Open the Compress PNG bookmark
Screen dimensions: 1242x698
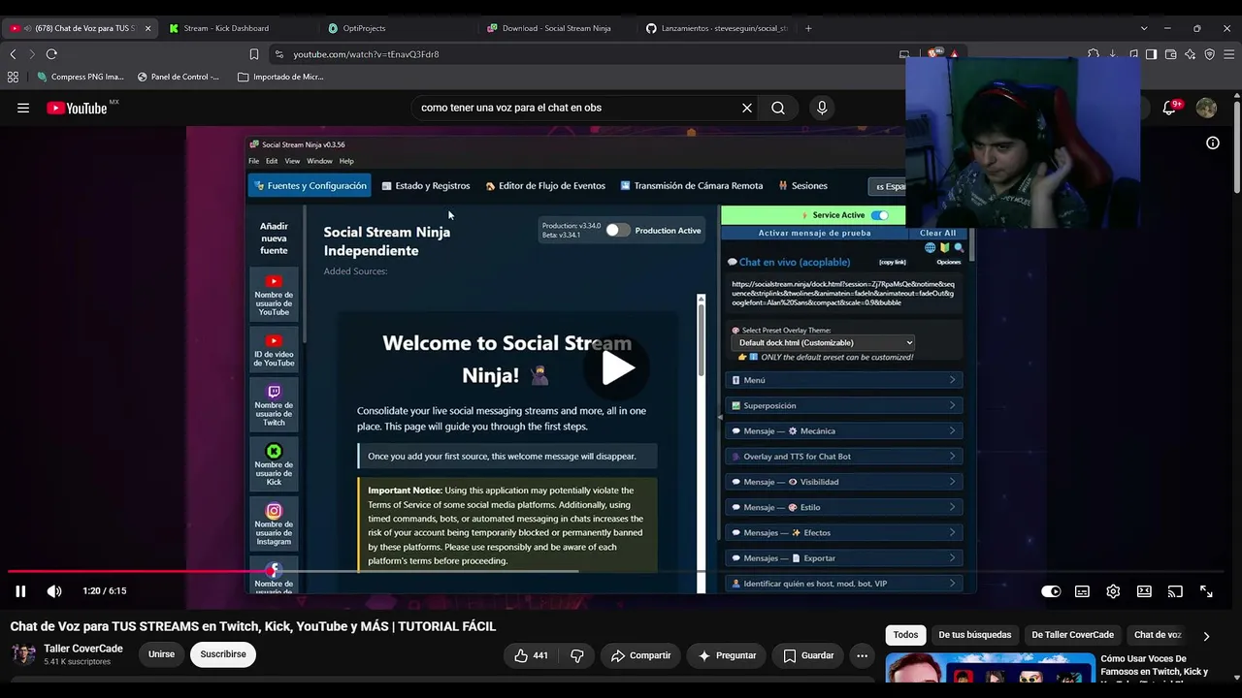(81, 77)
